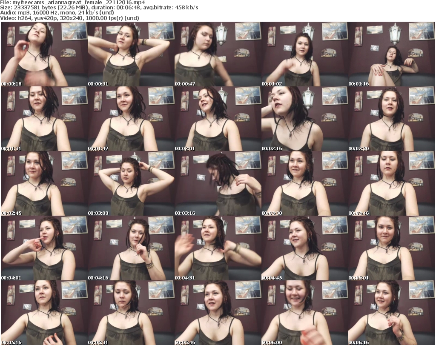Screen dimensions: 436x345
Task: Select the thumbnail timestamped 00:00:18
Action: [44, 54]
